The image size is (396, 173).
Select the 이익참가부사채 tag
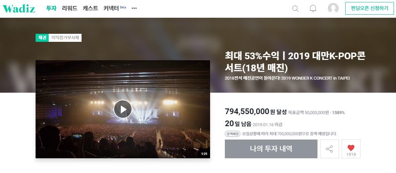pyautogui.click(x=65, y=38)
